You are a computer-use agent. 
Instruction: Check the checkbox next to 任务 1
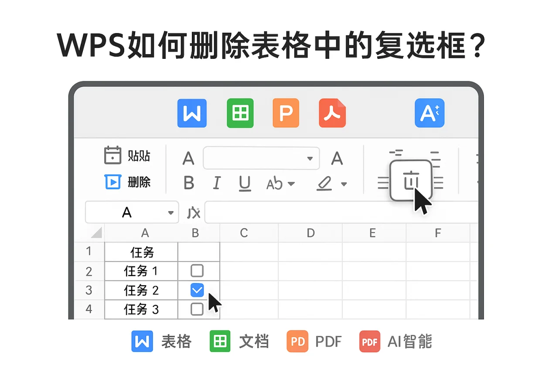pyautogui.click(x=197, y=270)
